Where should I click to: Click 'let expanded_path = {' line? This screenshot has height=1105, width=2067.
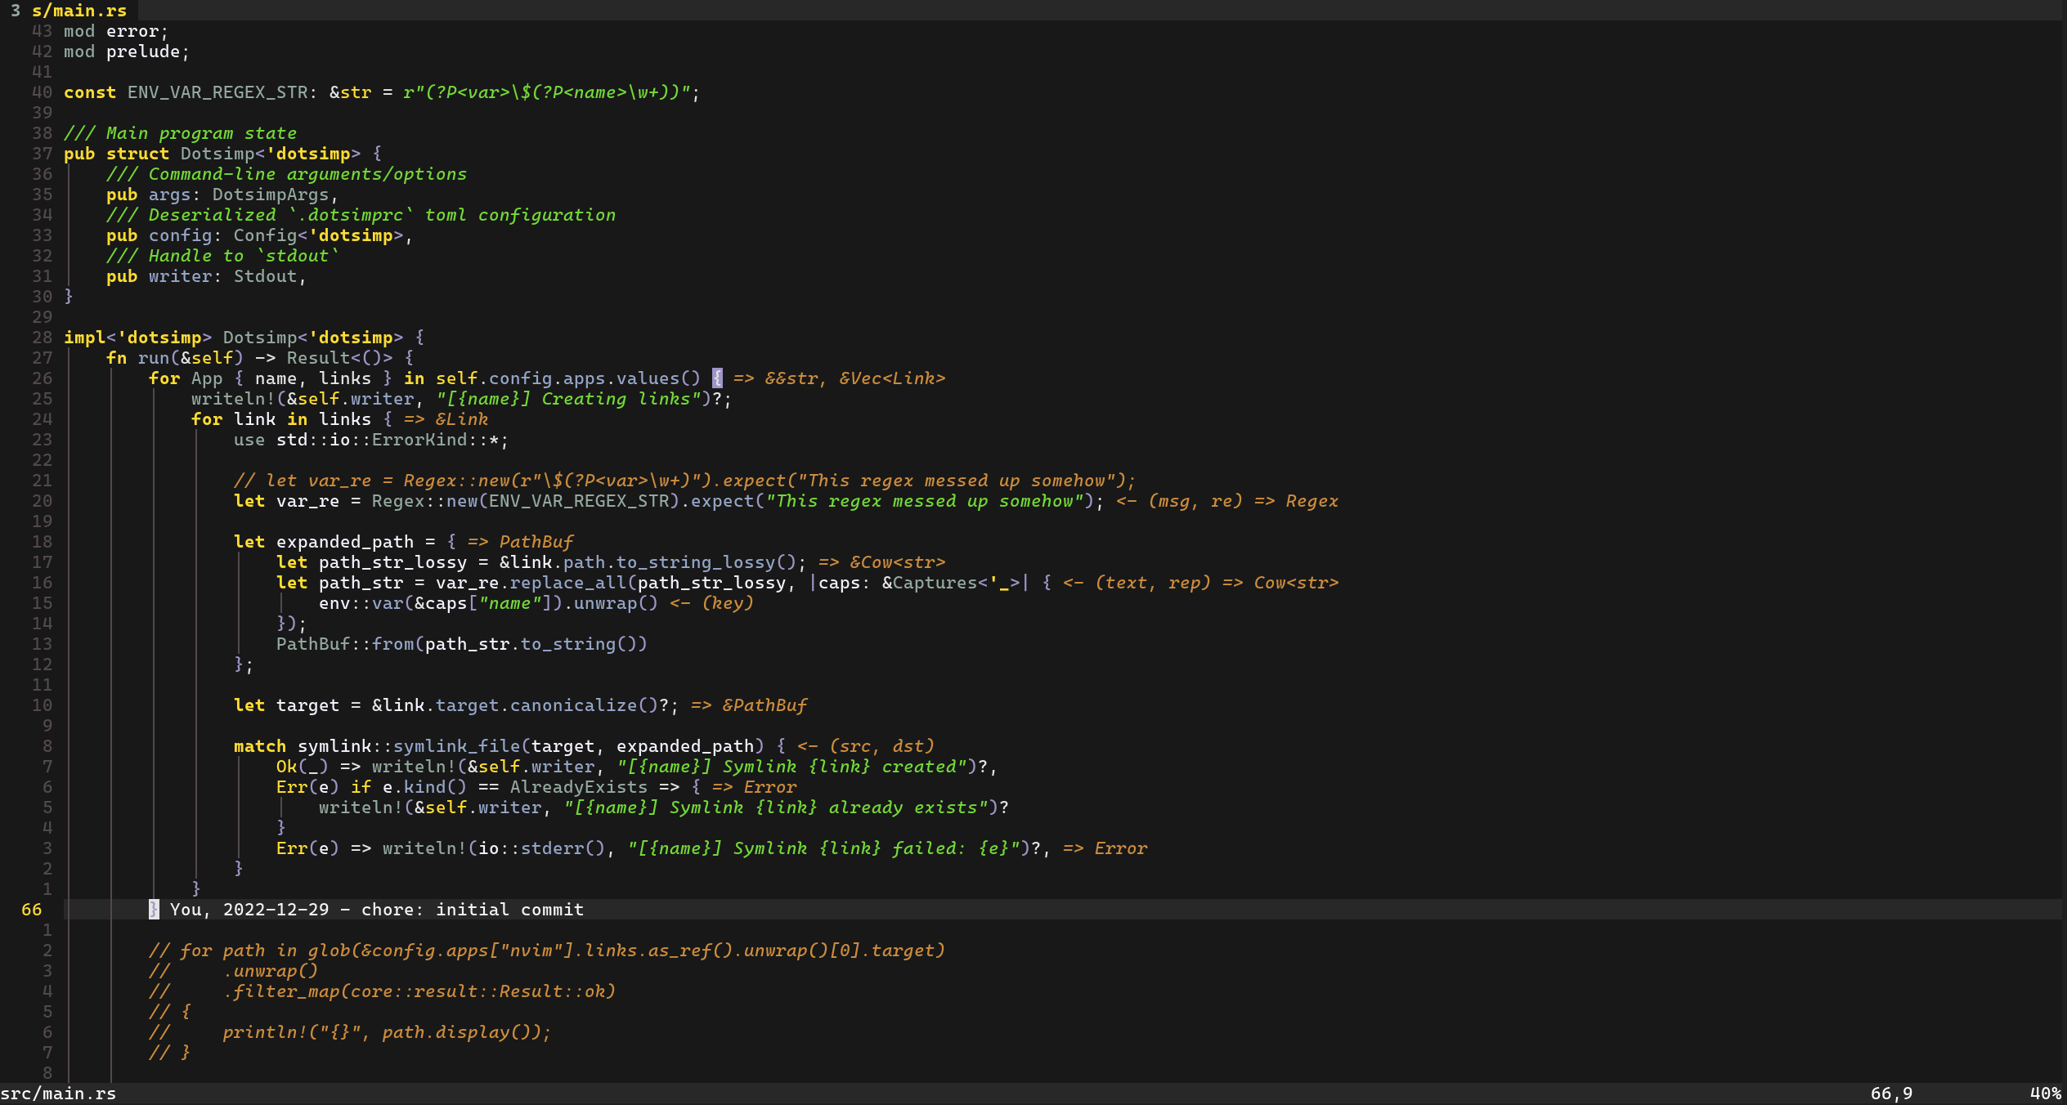click(345, 542)
